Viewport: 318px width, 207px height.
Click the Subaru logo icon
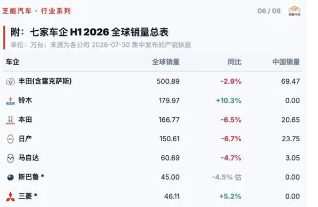(x=10, y=177)
